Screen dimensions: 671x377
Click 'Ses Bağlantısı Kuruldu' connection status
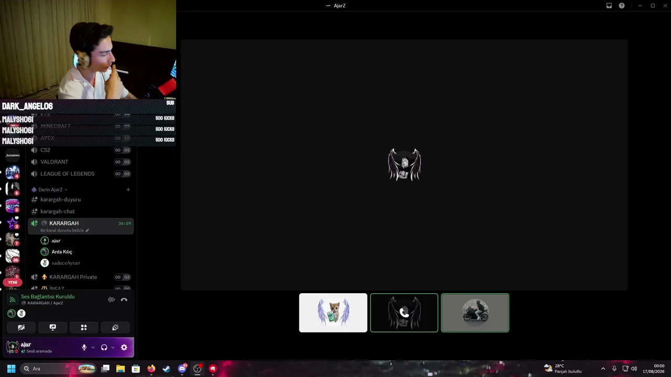click(48, 296)
